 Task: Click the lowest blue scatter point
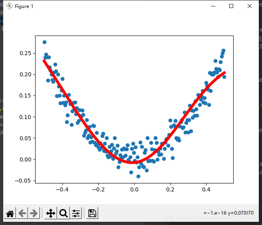point(138,176)
